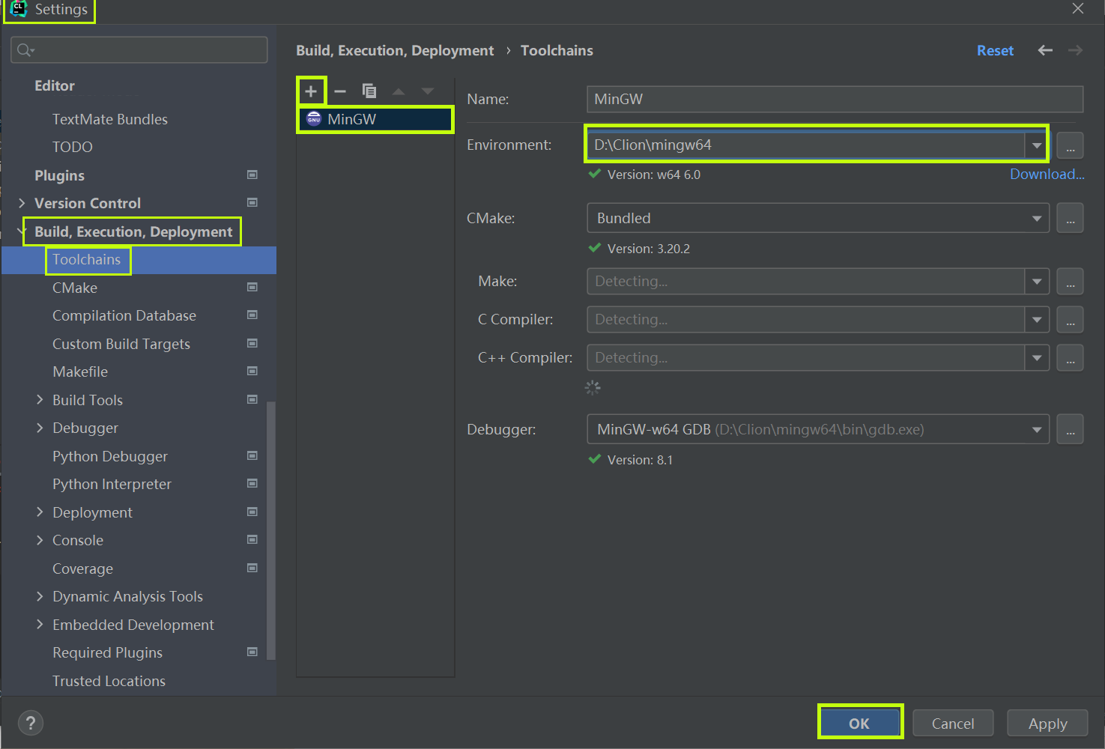The width and height of the screenshot is (1105, 749).
Task: Open Environment path dropdown arrow
Action: coord(1037,145)
